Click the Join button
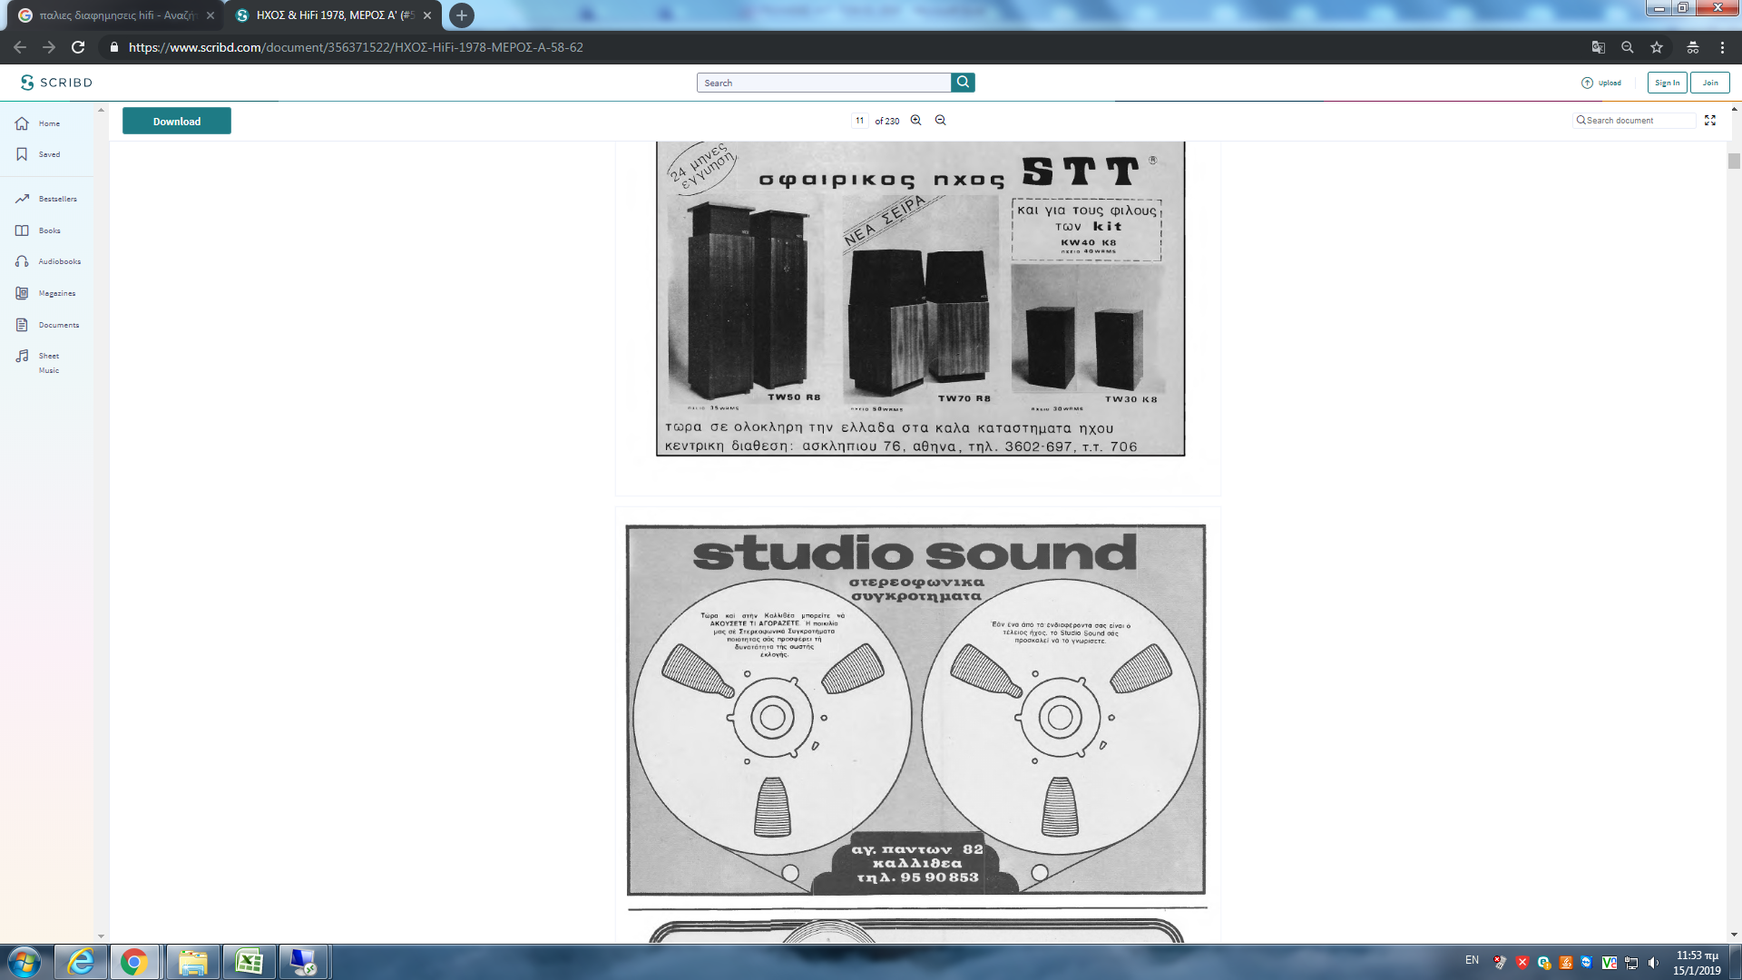Screen dimensions: 1742x980 tap(1709, 83)
